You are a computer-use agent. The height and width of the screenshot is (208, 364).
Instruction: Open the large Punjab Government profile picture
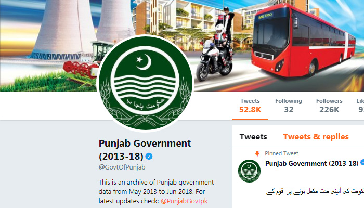(x=145, y=83)
